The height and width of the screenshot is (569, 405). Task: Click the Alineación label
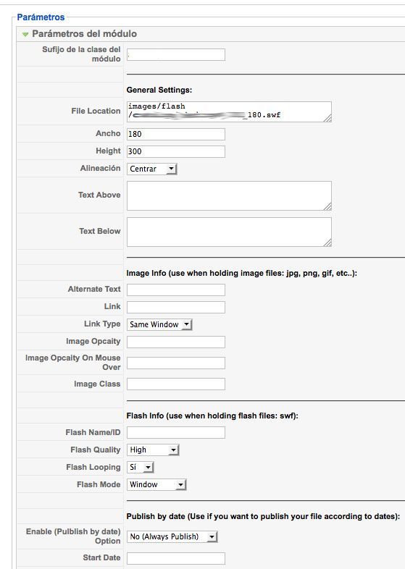(x=100, y=168)
